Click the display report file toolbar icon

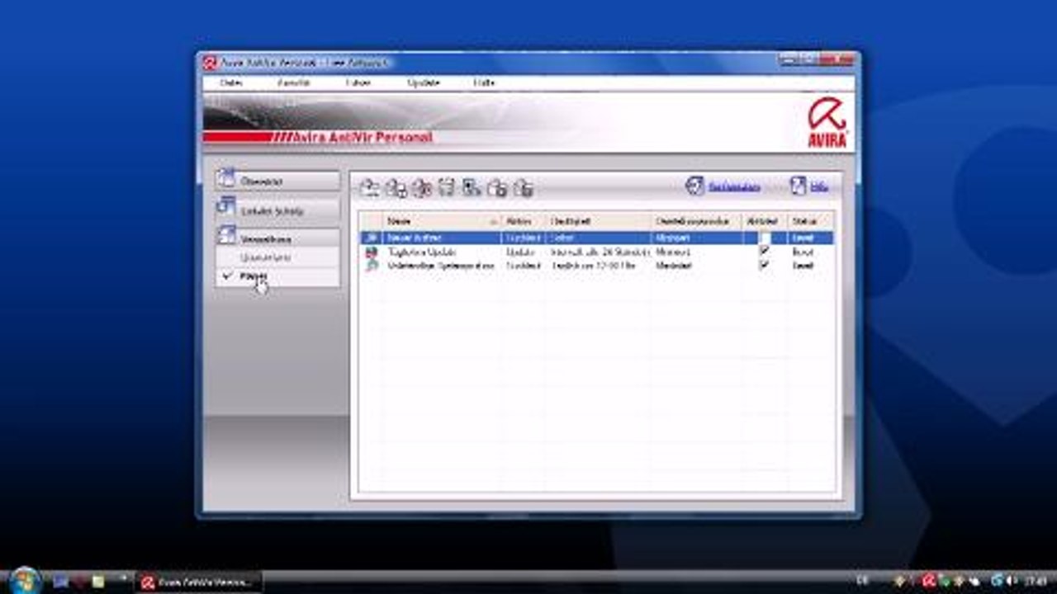[472, 188]
